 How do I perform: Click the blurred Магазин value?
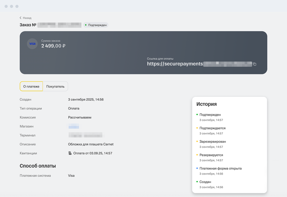pos(74,126)
